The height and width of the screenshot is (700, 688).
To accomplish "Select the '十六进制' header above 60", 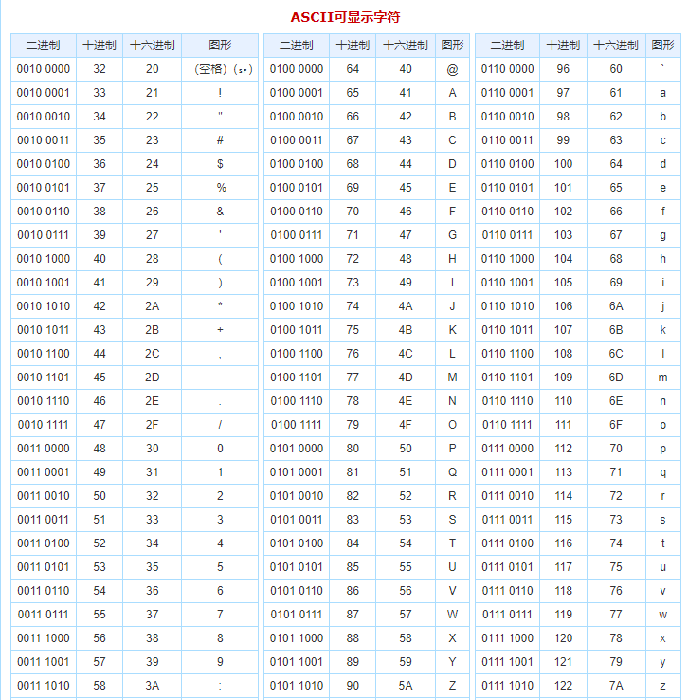I will (616, 46).
